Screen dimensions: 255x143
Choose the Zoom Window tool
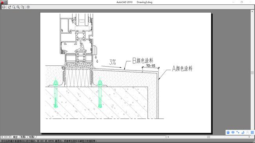click(x=18, y=7)
